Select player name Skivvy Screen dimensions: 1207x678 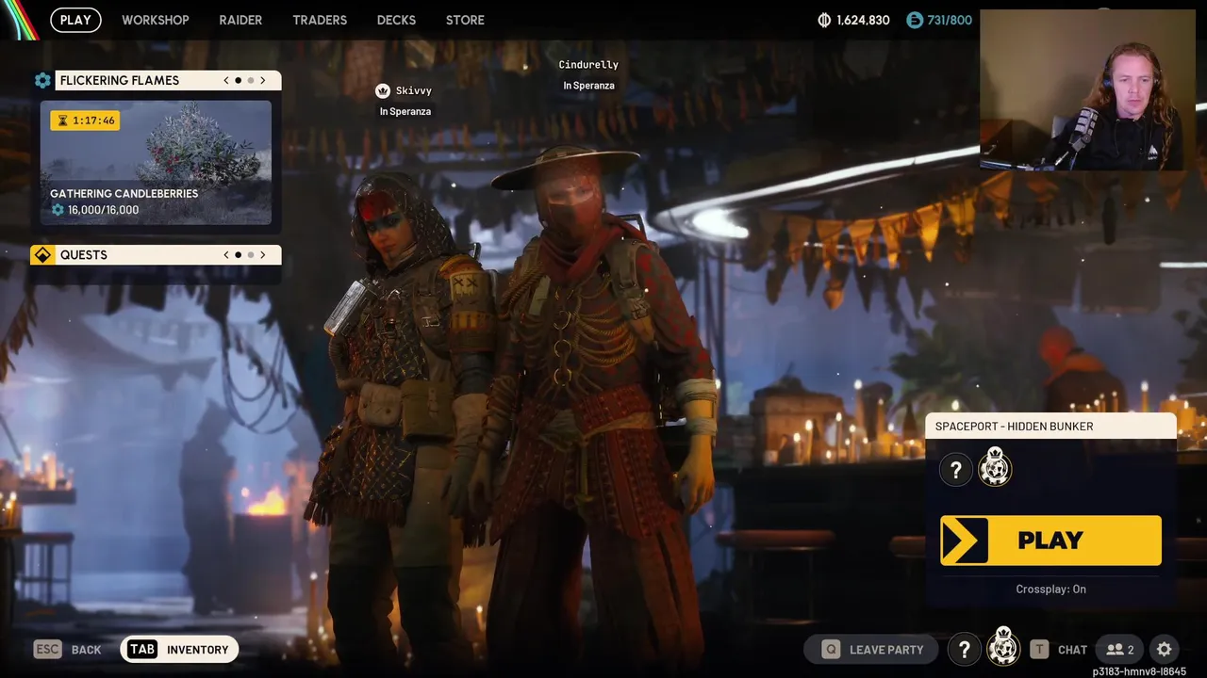(x=414, y=90)
